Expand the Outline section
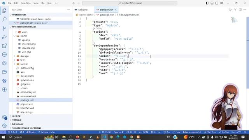 tap(40, 116)
